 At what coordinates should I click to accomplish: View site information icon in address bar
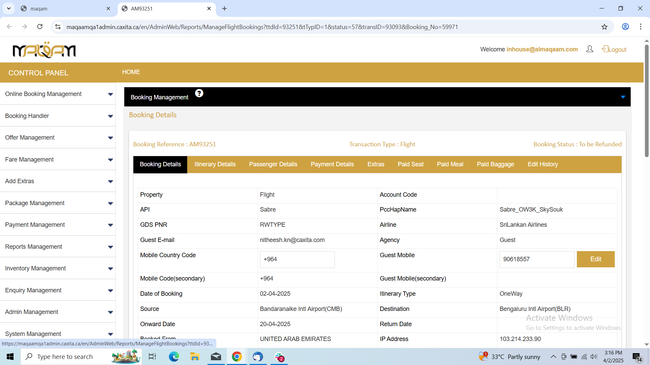58,27
